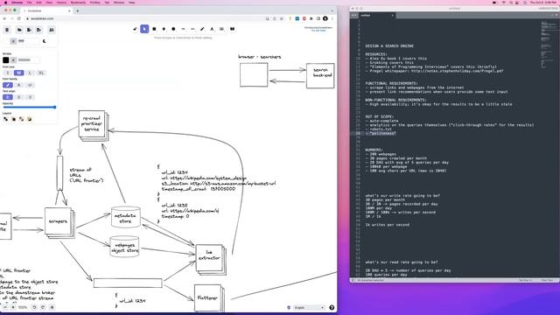
Task: Click Chrome's profile avatar icon
Action: 325,18
